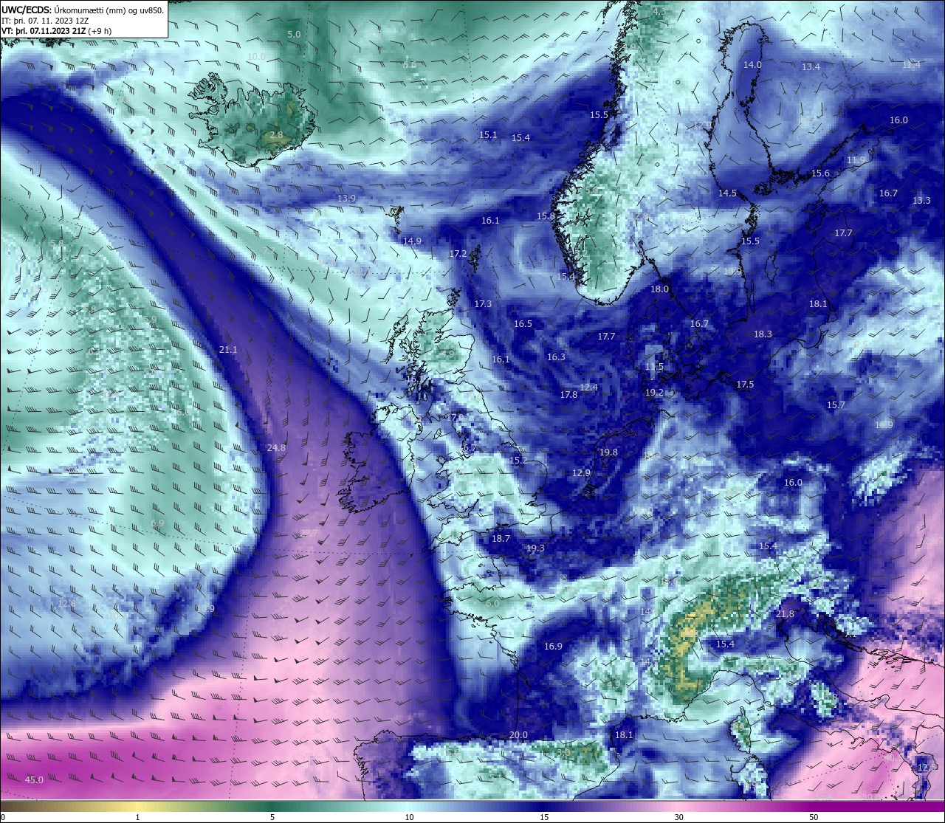
Task: Click the UWC/ECDS Úrkomumætti title text
Action: tap(82, 10)
